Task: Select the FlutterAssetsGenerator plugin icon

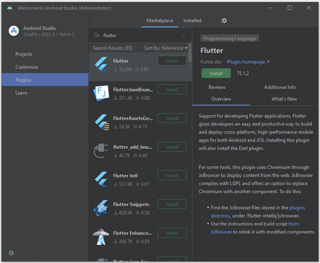Action: click(x=101, y=122)
